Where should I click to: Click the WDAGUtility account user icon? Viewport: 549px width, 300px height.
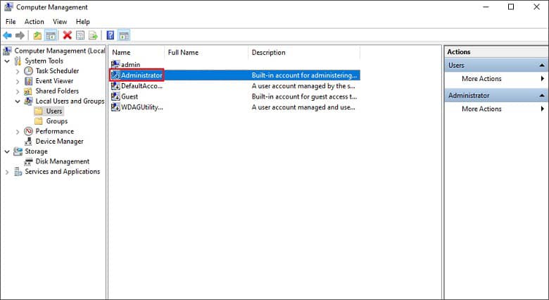pyautogui.click(x=115, y=107)
